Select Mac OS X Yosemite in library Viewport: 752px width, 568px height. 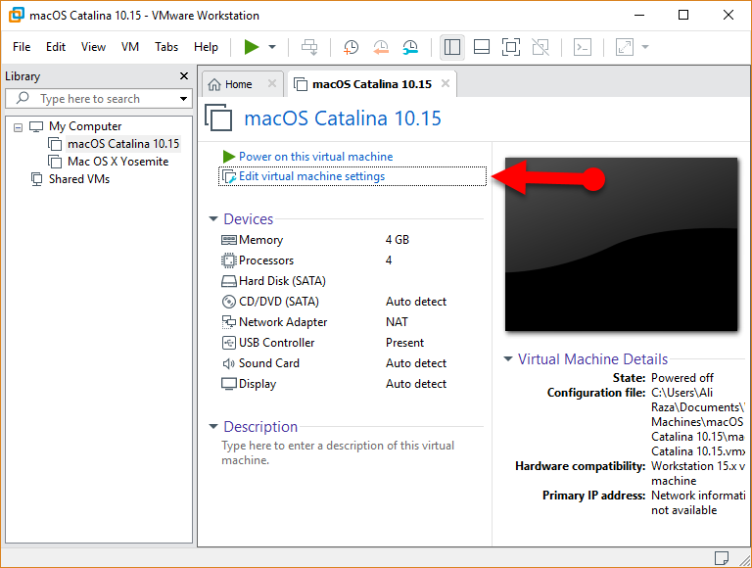pyautogui.click(x=117, y=162)
